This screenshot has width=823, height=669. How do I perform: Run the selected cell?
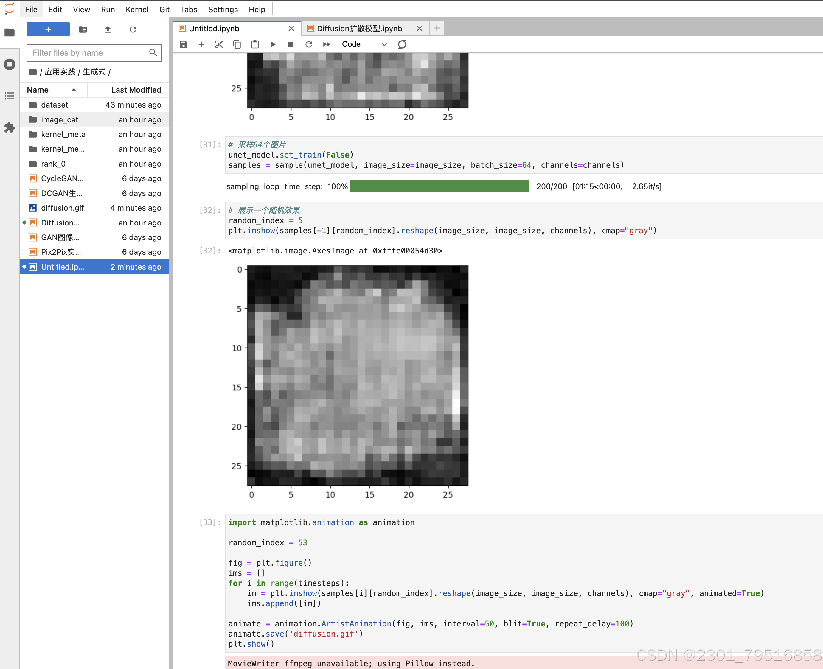pos(273,44)
